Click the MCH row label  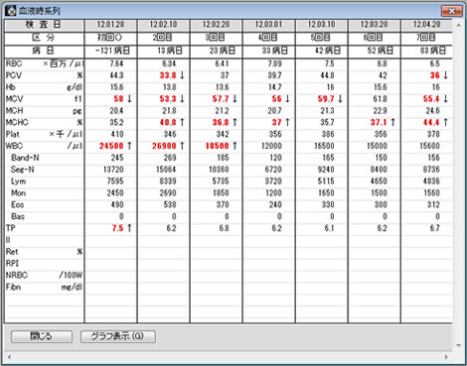click(14, 111)
